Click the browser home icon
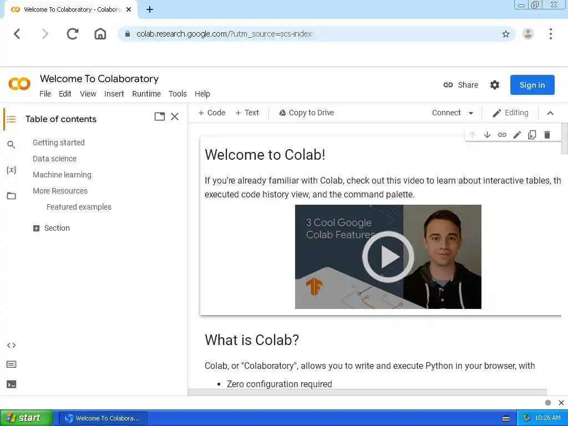The image size is (568, 426). pos(100,34)
